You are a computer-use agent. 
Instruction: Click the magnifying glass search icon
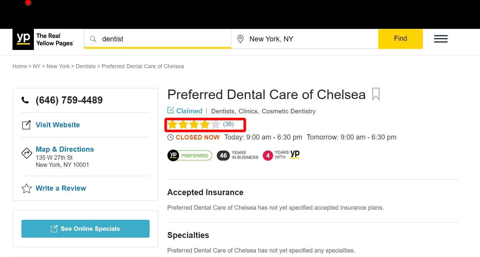coord(93,39)
